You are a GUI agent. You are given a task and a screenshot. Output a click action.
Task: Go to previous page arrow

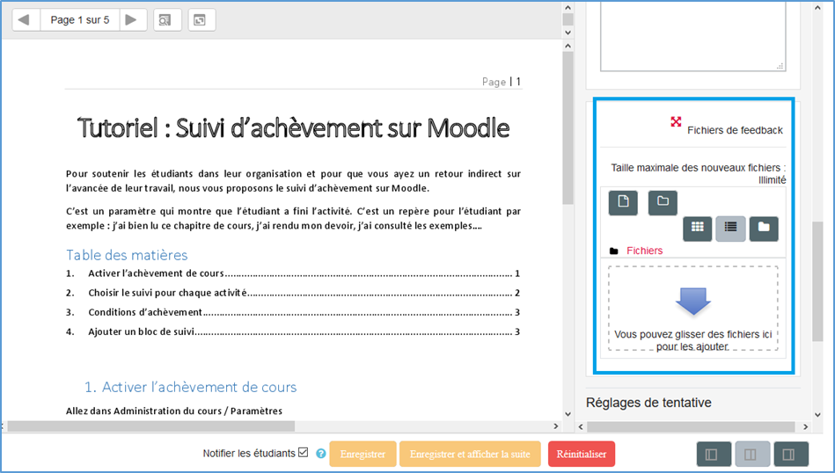pyautogui.click(x=25, y=20)
